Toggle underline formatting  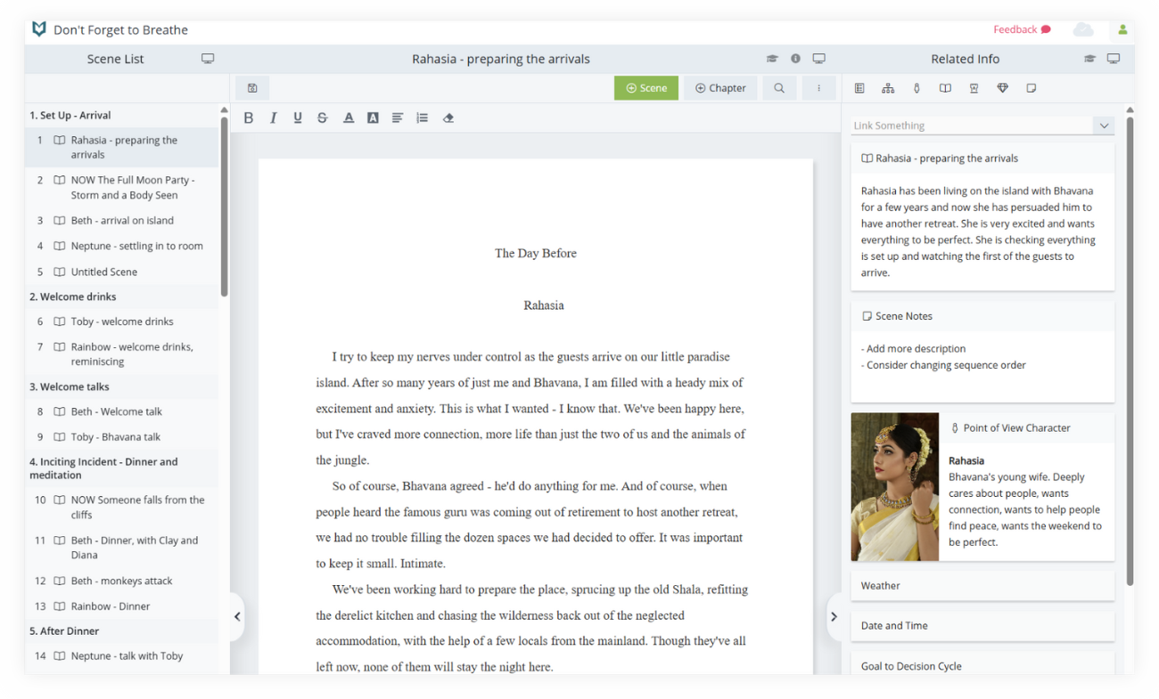click(x=298, y=118)
